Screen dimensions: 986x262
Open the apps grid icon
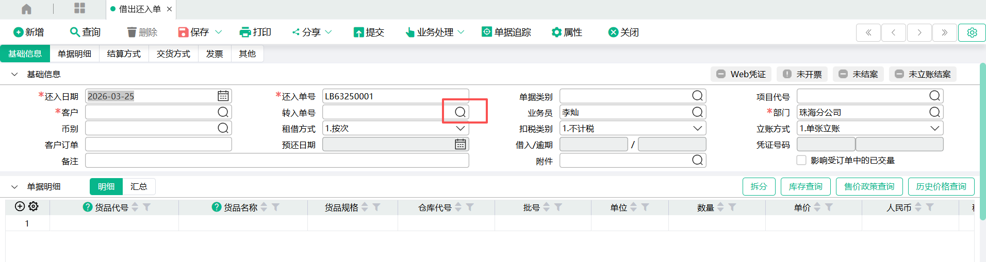click(x=79, y=8)
